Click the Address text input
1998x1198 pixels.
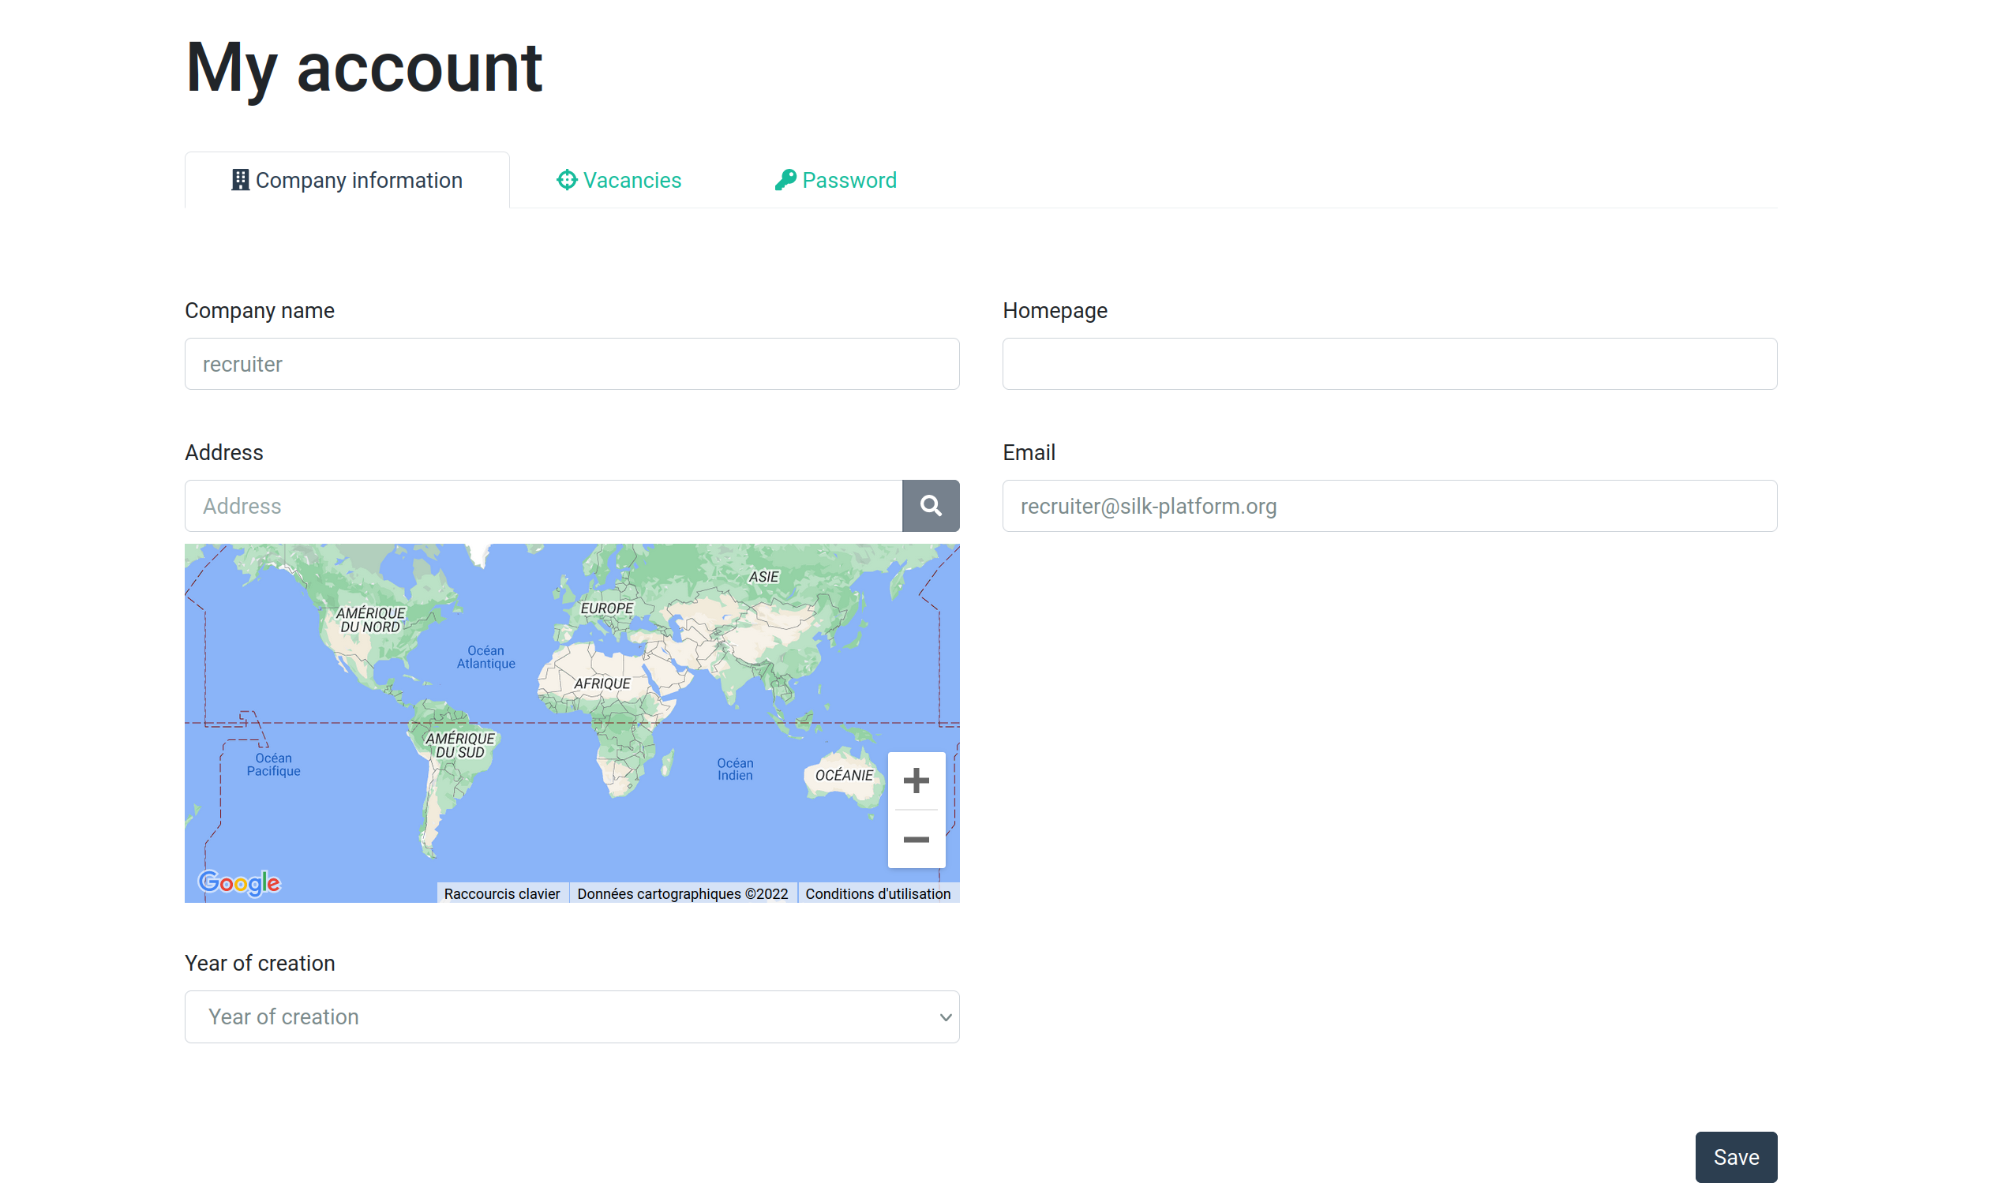click(x=542, y=506)
